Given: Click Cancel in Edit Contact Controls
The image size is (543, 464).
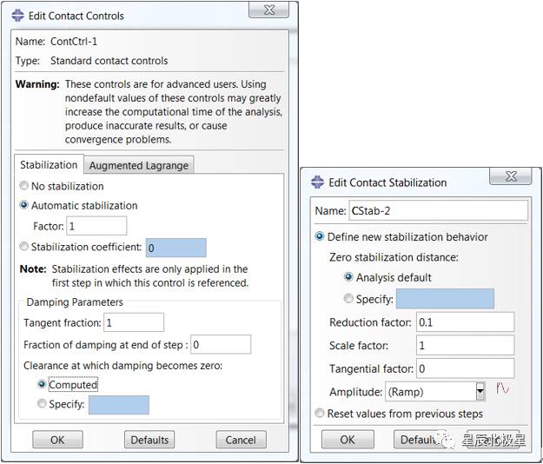Looking at the screenshot, I should [x=241, y=440].
